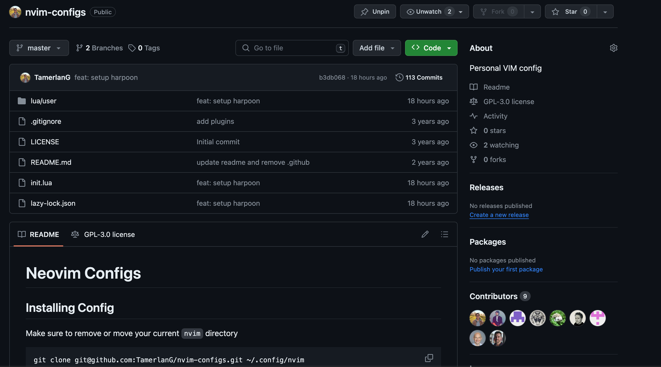Screen dimensions: 661x367
Task: Open the README outline list icon
Action: (445, 234)
